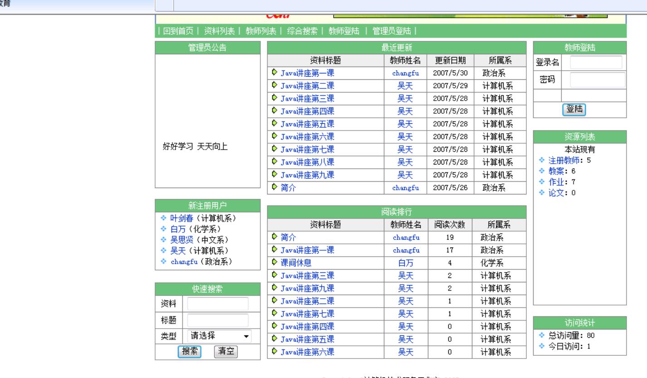Click the diamond bullet beside 论文
Image resolution: width=647 pixels, height=378 pixels.
click(541, 193)
